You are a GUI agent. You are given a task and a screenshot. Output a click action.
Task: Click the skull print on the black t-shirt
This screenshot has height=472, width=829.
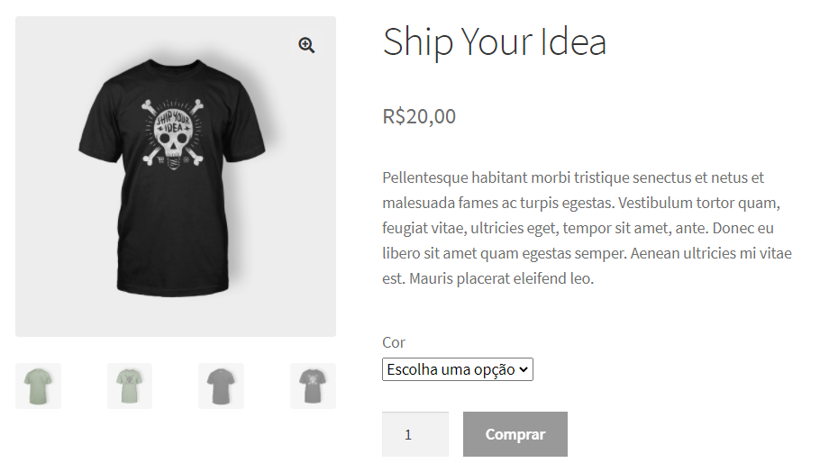coord(175,137)
